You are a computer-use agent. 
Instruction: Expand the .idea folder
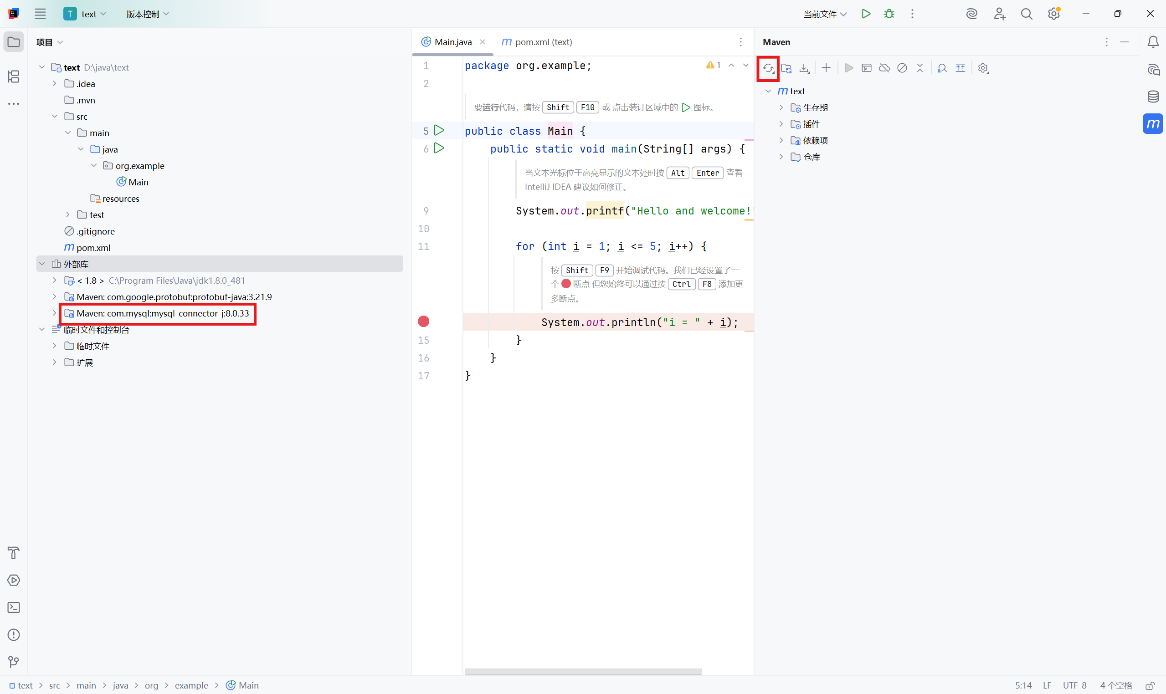click(x=55, y=84)
